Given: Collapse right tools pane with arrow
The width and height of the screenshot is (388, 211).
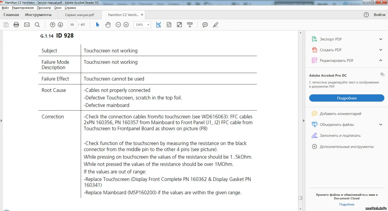Looking at the screenshot, I should pos(304,120).
